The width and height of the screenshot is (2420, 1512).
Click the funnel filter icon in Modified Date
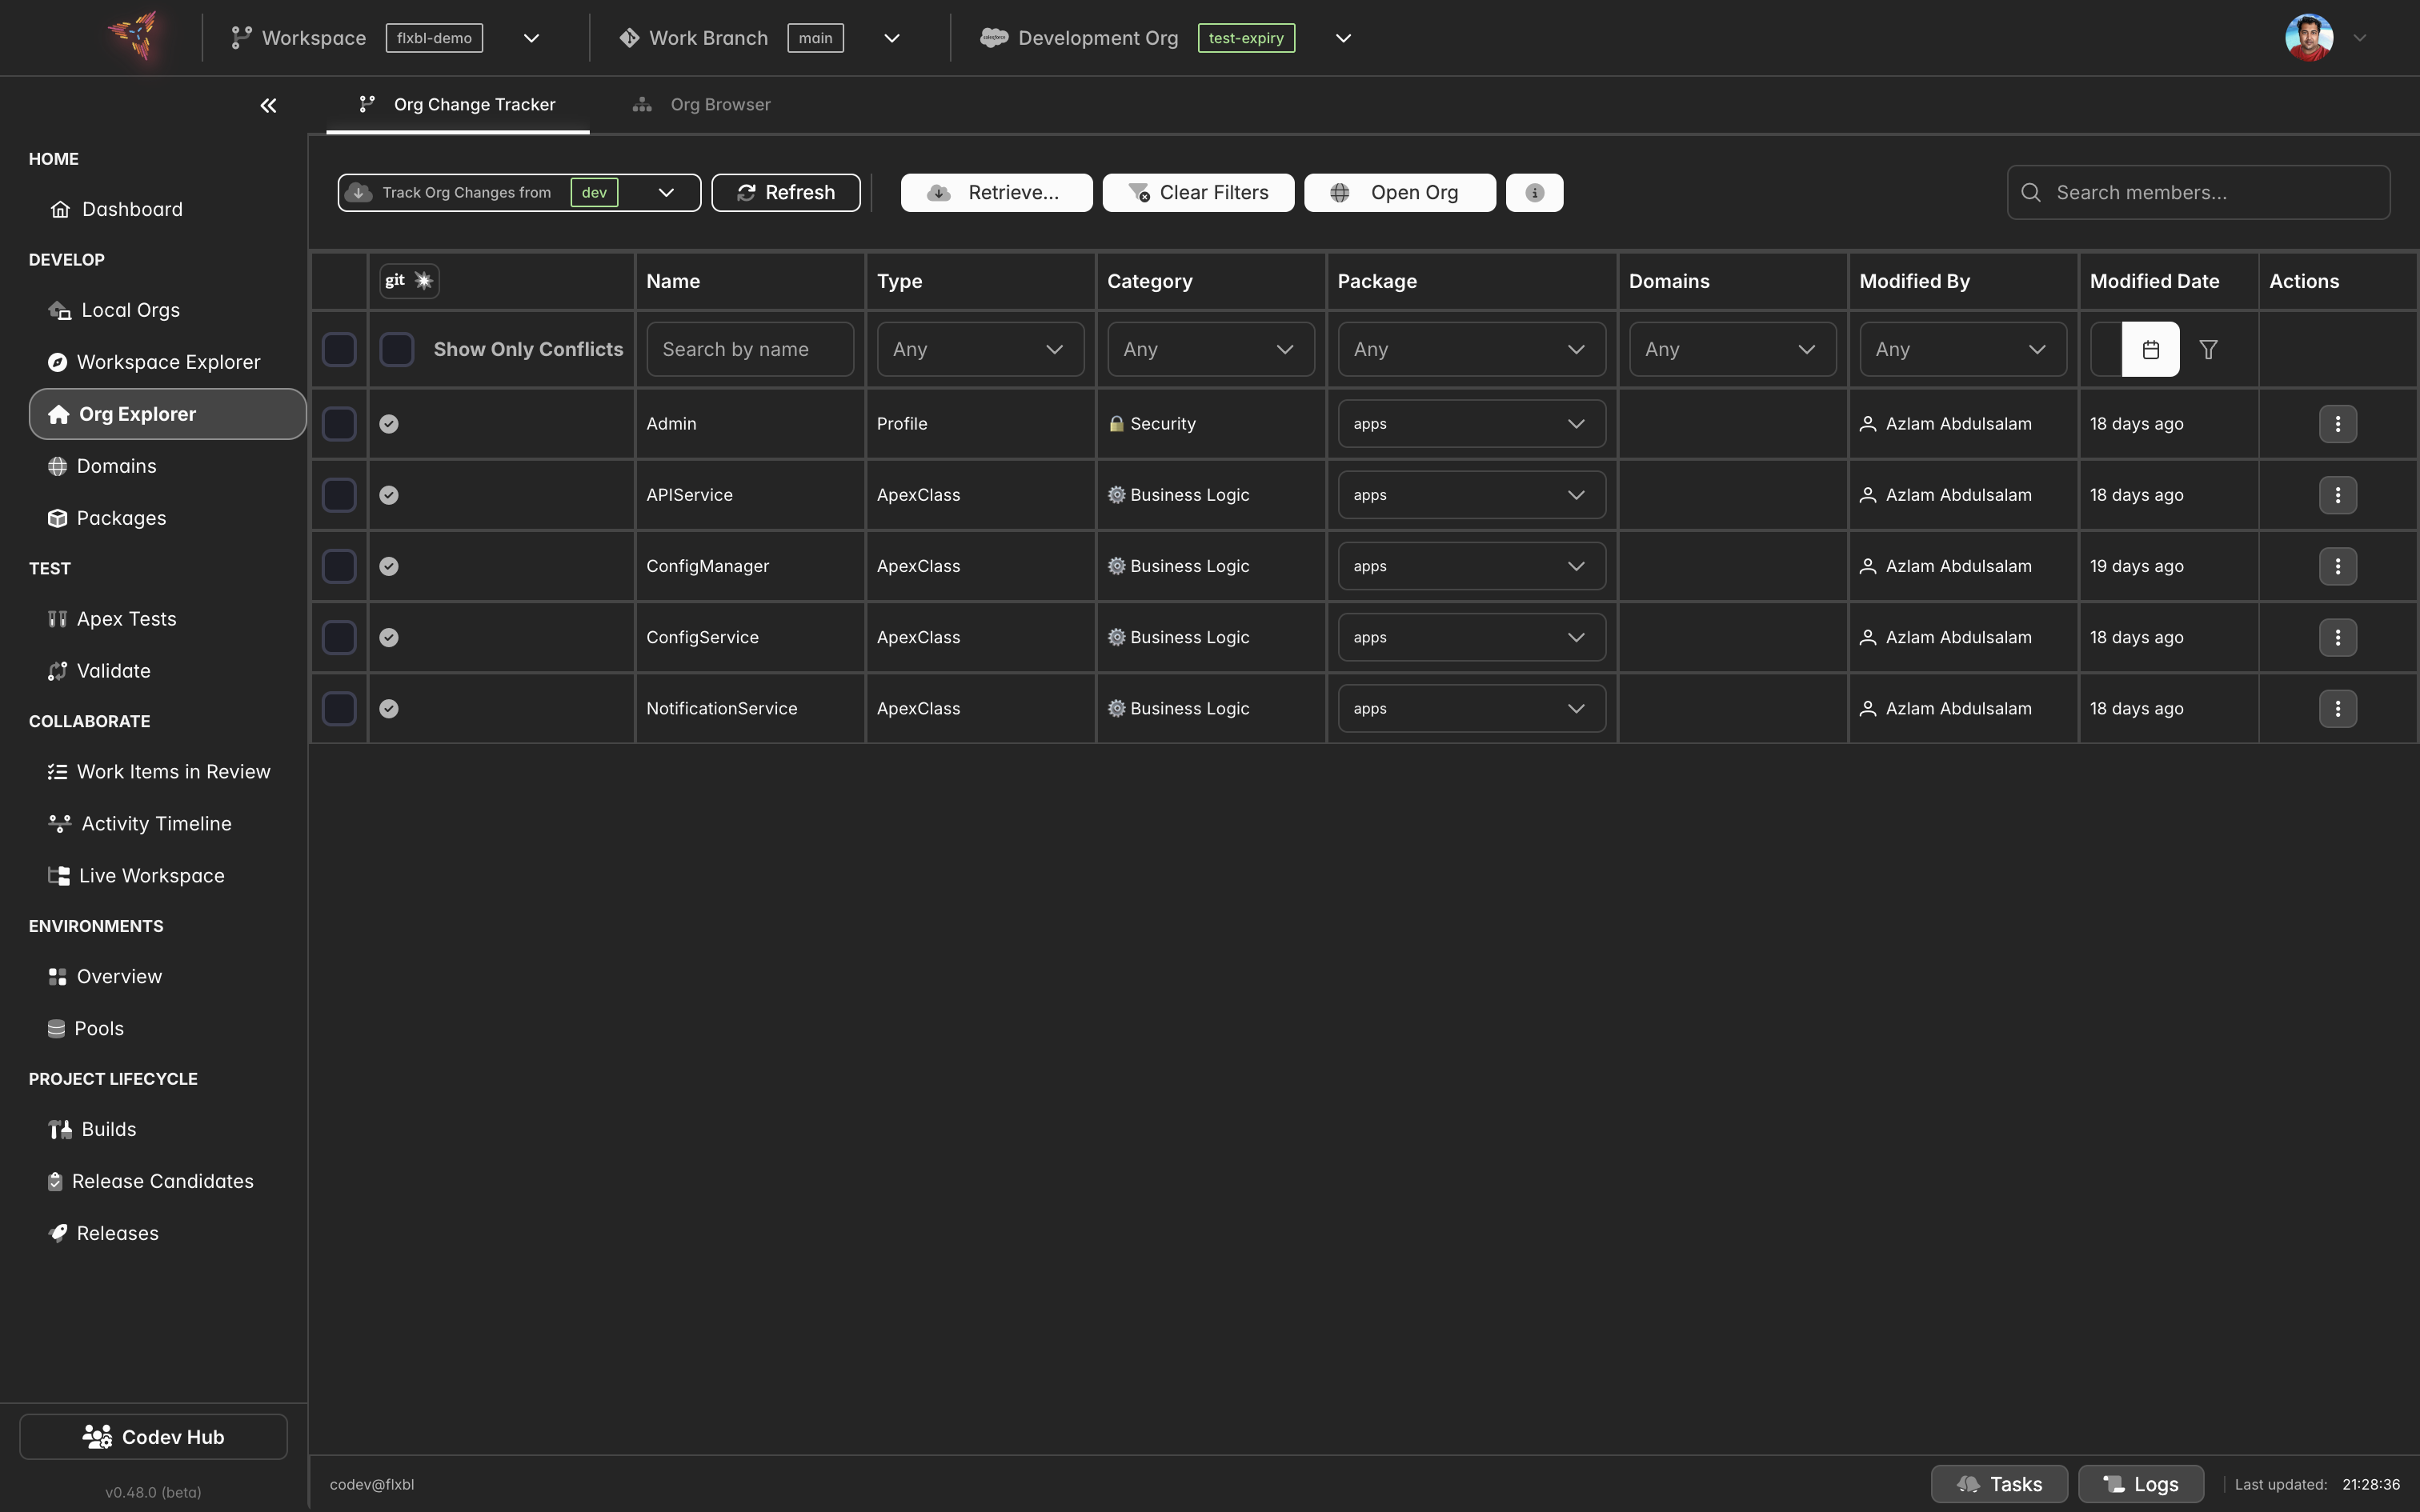tap(2208, 349)
